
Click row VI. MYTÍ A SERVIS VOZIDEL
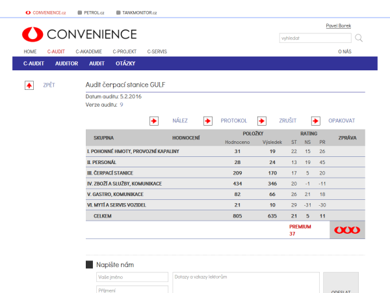point(226,205)
